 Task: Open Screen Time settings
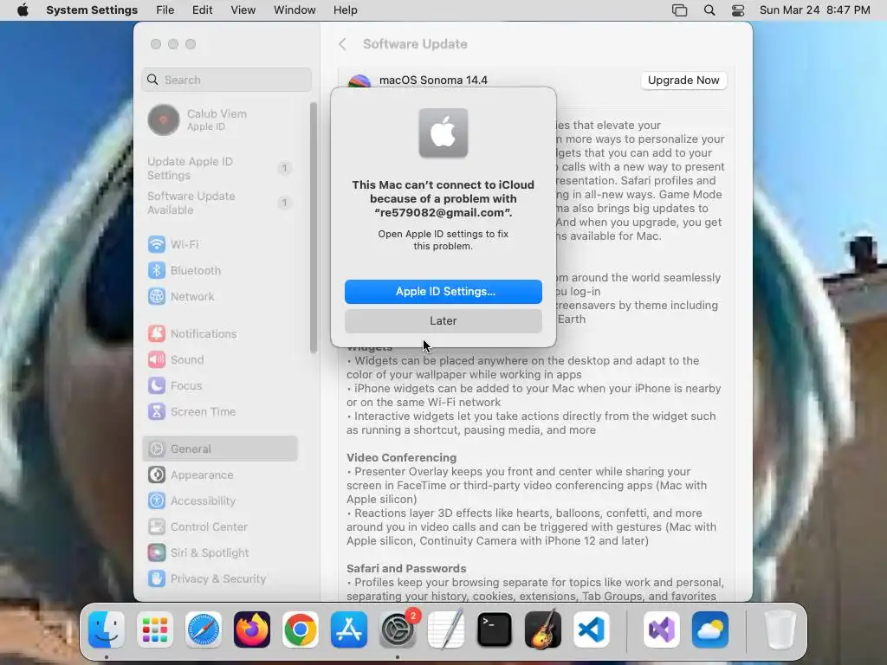tap(220, 411)
